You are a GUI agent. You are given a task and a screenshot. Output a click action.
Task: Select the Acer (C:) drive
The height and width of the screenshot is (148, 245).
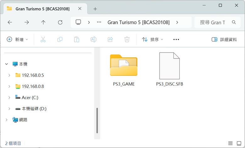tap(27, 98)
